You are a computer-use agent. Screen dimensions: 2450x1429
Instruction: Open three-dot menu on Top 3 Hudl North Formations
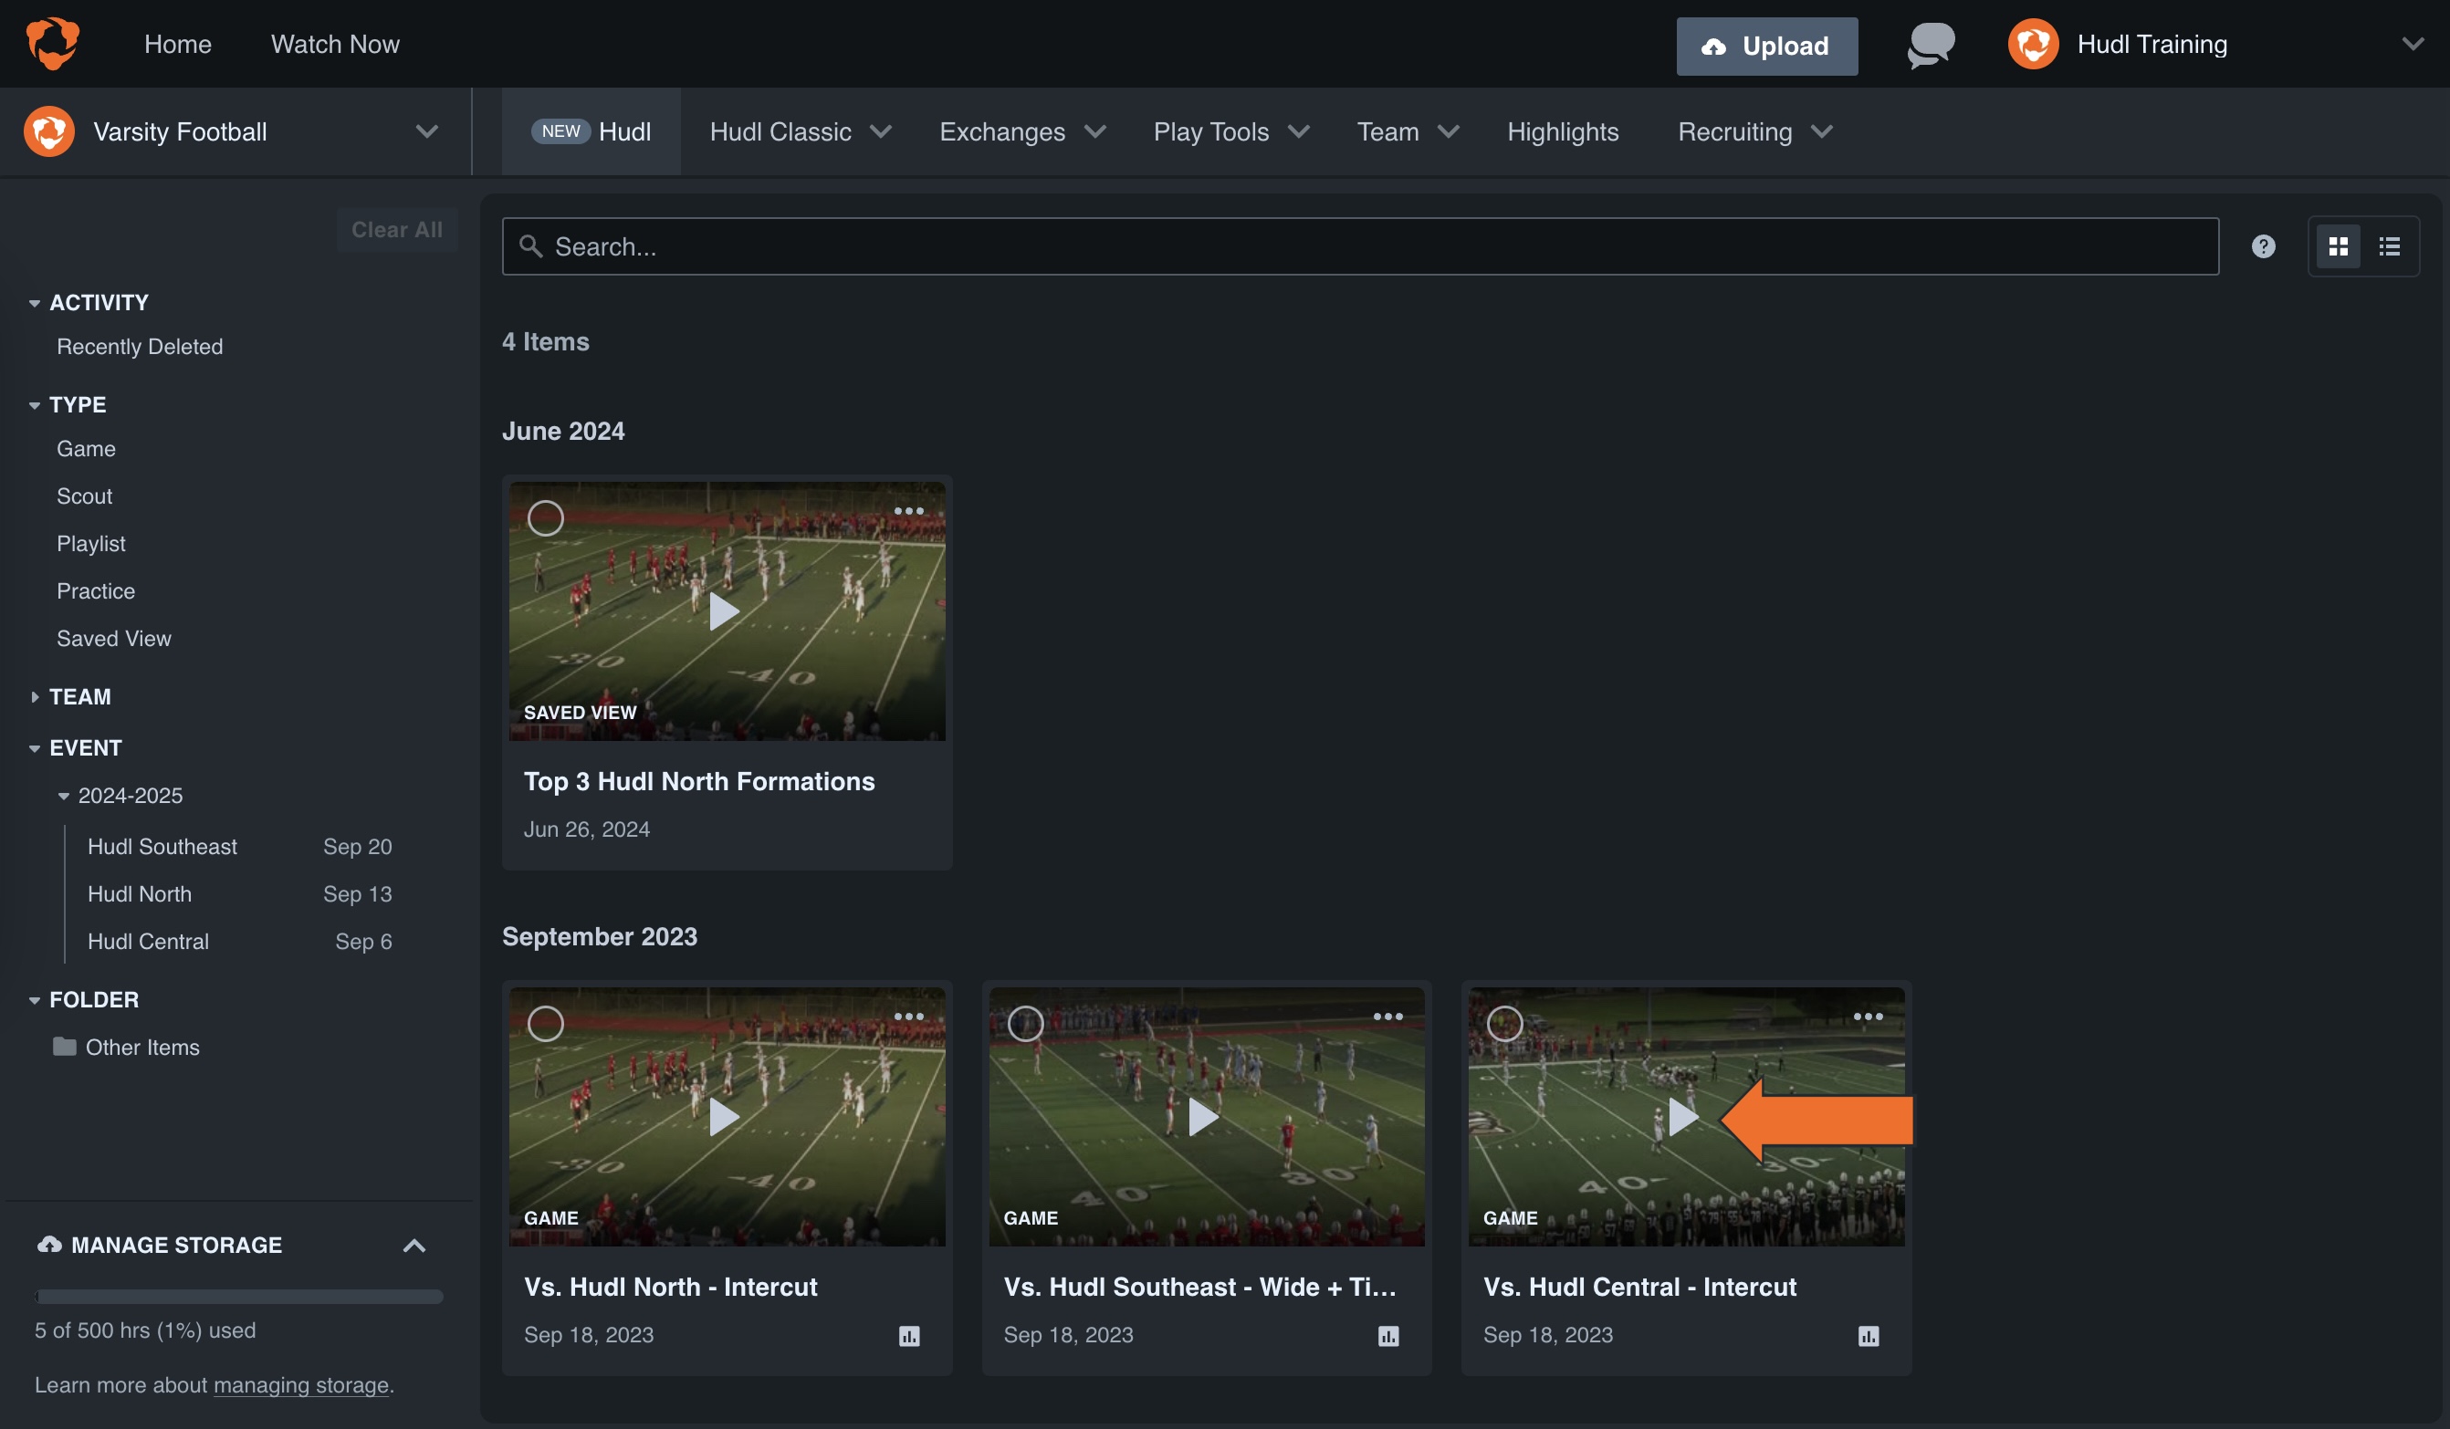click(909, 511)
